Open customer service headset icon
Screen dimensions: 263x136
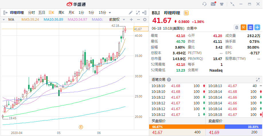click(204, 4)
